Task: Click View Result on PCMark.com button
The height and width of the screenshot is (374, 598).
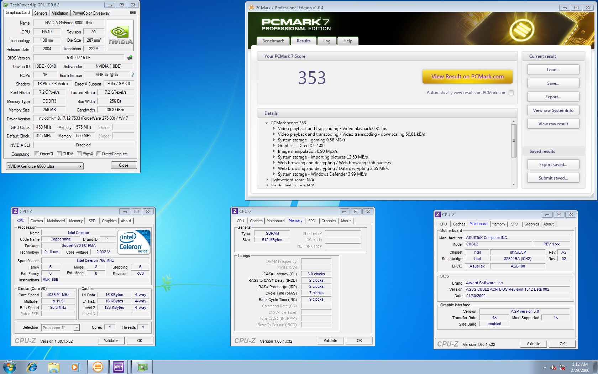Action: [467, 76]
